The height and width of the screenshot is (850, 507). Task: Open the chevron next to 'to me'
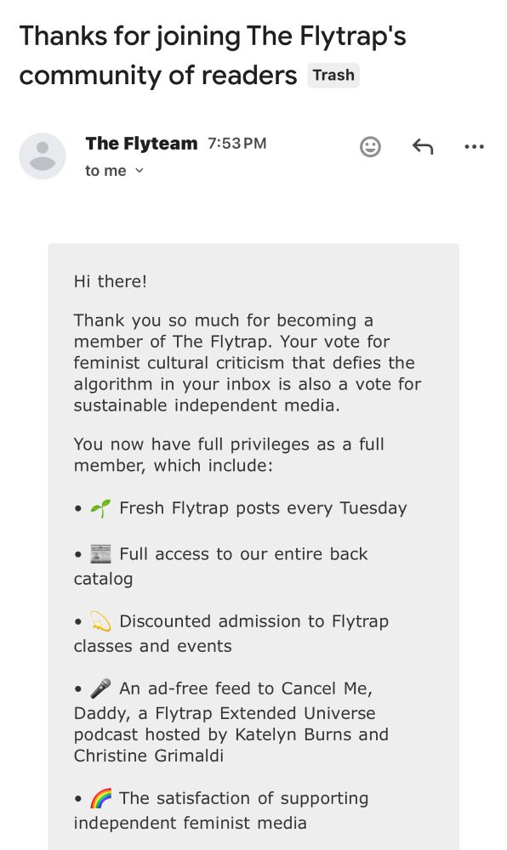coord(139,172)
